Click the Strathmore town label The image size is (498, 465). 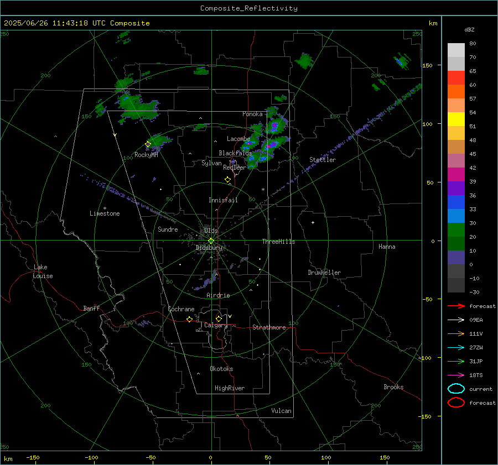269,327
